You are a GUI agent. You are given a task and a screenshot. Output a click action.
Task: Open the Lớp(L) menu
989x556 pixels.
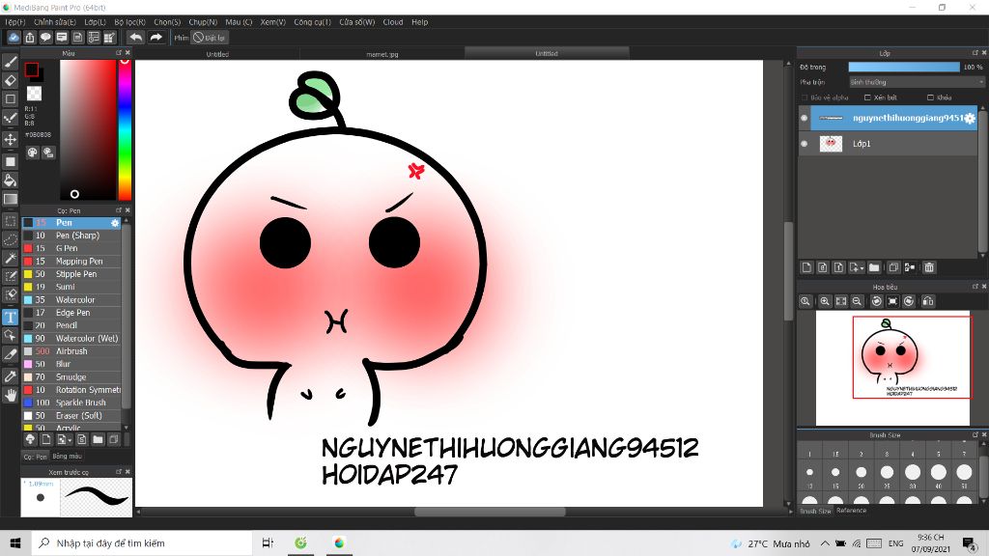point(96,22)
